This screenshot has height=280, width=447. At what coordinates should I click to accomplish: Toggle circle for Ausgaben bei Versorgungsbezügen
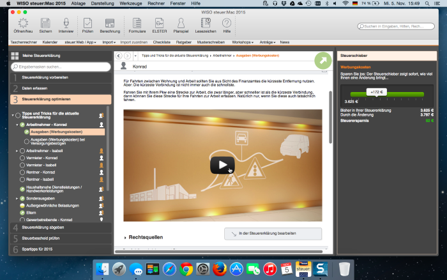(x=27, y=141)
